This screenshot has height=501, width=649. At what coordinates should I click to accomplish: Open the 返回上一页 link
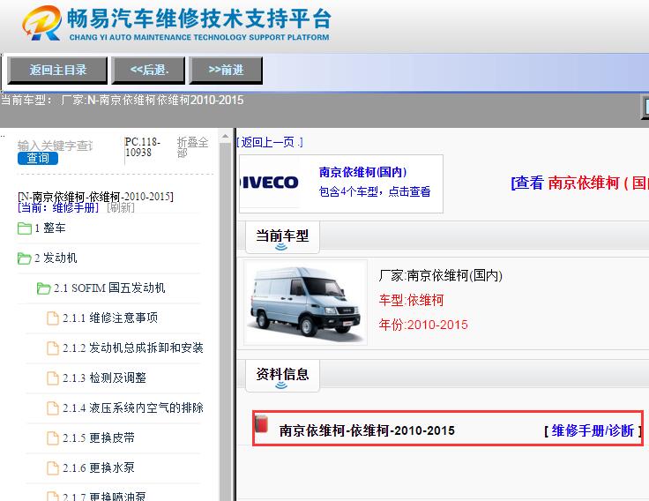(x=270, y=142)
